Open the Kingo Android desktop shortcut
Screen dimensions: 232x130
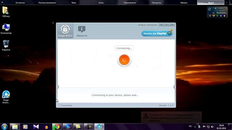(6, 97)
